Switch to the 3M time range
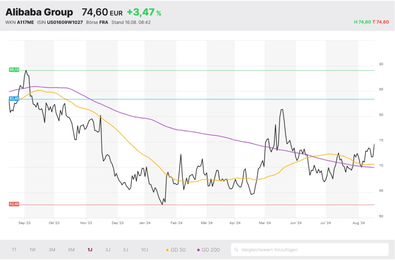 coord(52,250)
